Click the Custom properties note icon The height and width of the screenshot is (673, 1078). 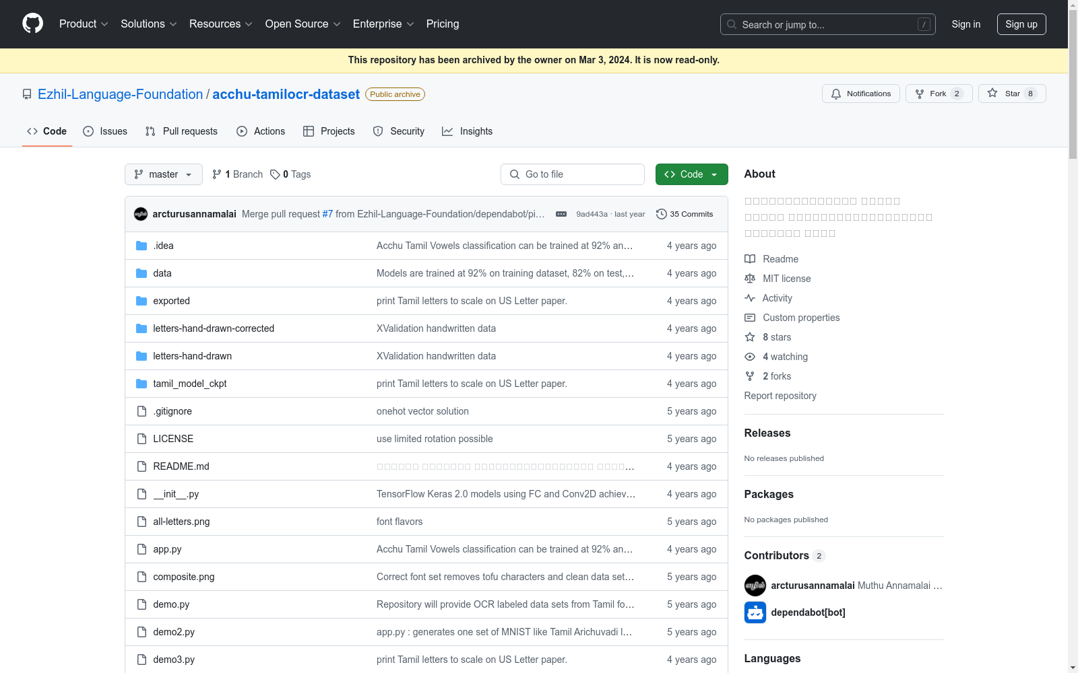750,318
